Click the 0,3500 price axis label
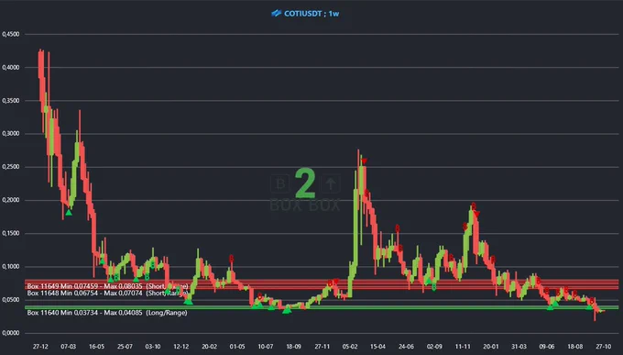Image resolution: width=623 pixels, height=355 pixels. 11,101
